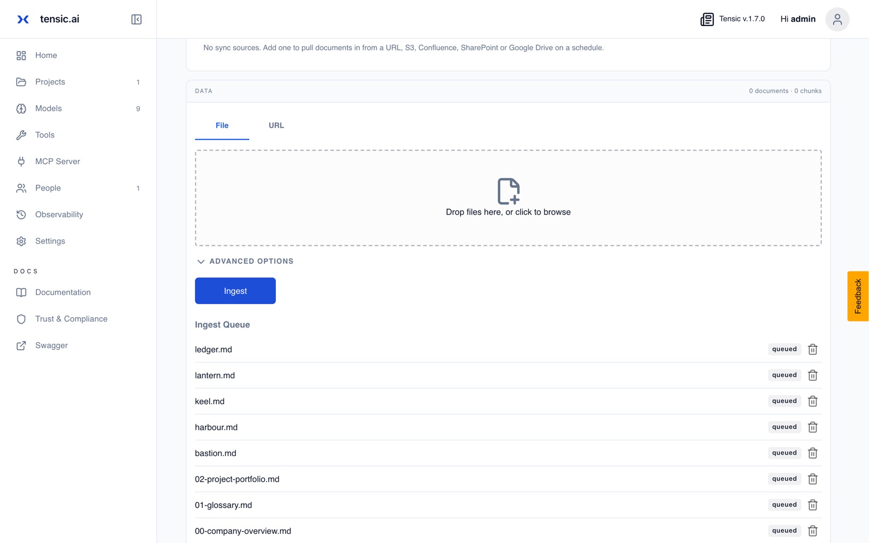Open the Feedback side tab

pyautogui.click(x=858, y=296)
